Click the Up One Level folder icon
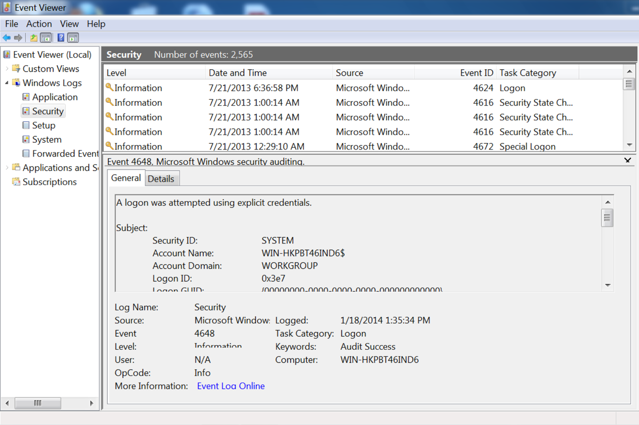Image resolution: width=639 pixels, height=425 pixels. click(34, 38)
